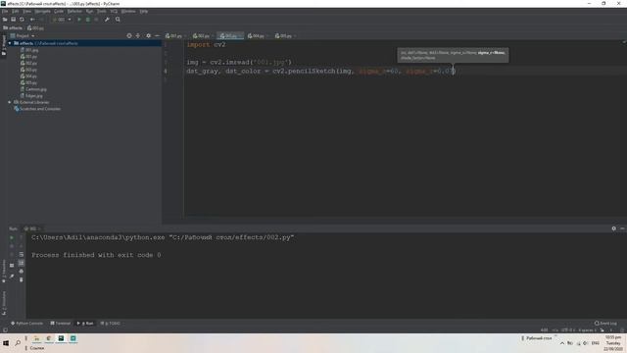Open the File menu
The image size is (627, 353).
point(5,11)
